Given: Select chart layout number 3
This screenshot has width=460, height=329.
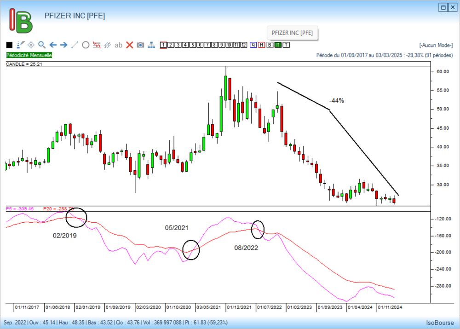Looking at the screenshot, I should (178, 45).
